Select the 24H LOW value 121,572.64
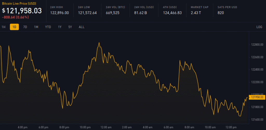This screenshot has height=130, width=266. tap(87, 13)
